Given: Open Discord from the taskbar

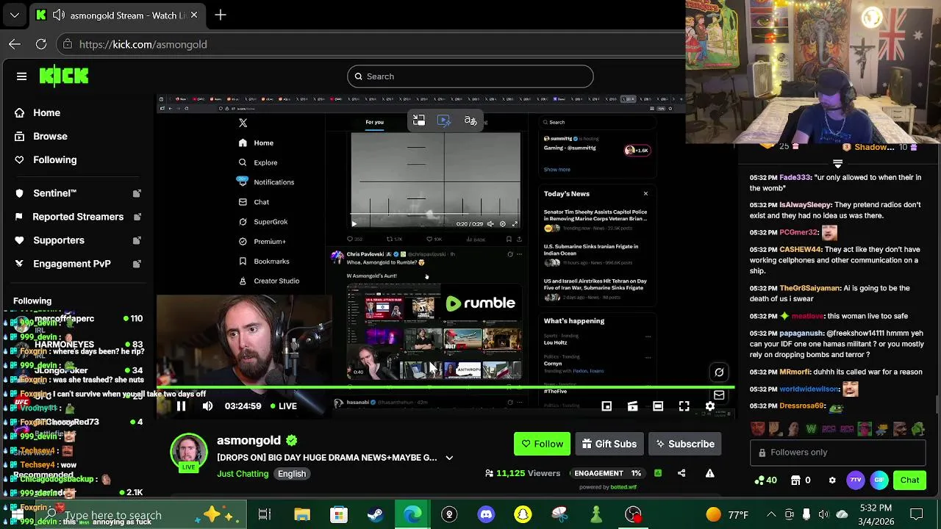Looking at the screenshot, I should pos(486,514).
